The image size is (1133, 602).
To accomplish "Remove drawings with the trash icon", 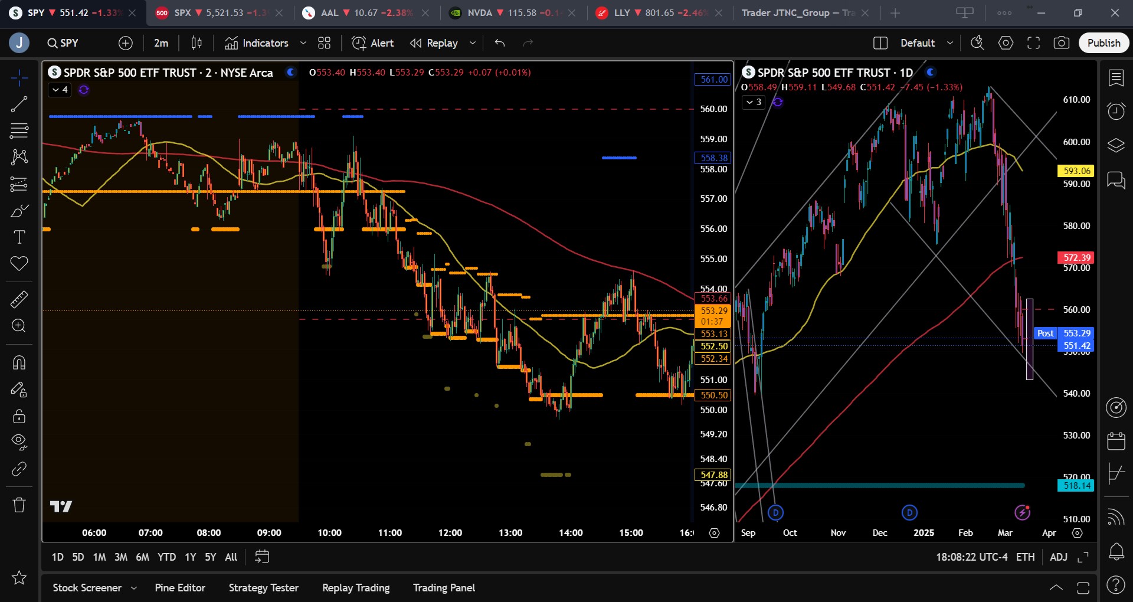I will [x=19, y=505].
